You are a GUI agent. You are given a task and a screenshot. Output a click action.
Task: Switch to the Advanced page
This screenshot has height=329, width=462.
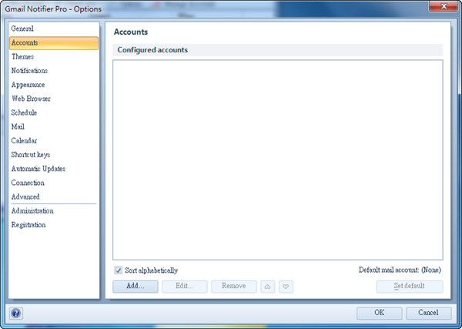point(54,196)
